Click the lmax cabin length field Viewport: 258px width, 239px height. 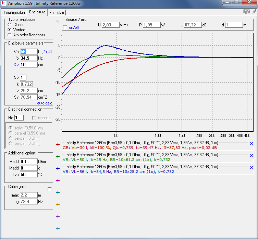click(29, 195)
